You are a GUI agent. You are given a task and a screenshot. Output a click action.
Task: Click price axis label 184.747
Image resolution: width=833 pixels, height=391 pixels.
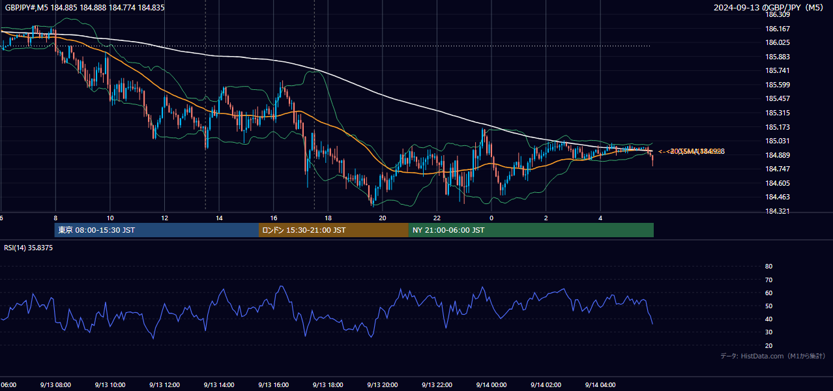point(777,169)
